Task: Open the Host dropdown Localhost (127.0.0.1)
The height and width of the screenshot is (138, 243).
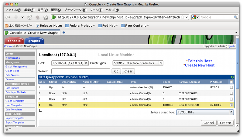Action: (x=70, y=63)
